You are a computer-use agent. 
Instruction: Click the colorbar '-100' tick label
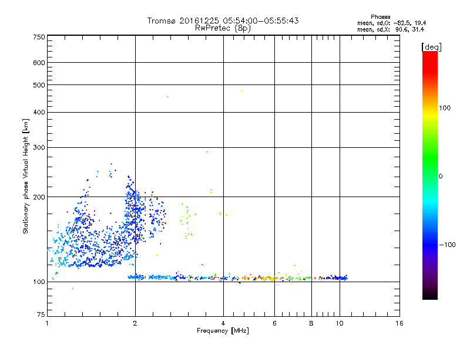click(447, 245)
